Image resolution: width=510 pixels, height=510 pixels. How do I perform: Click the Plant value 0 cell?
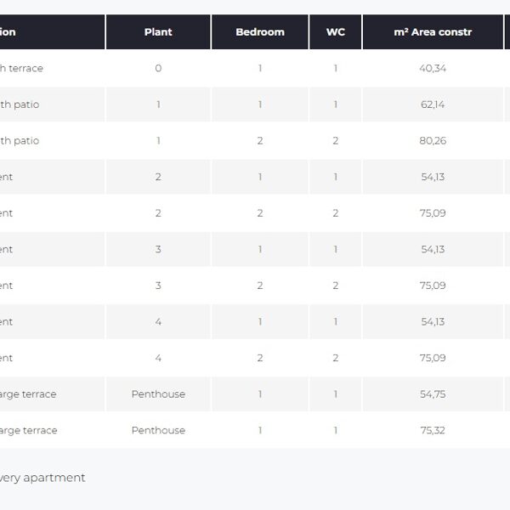[158, 68]
